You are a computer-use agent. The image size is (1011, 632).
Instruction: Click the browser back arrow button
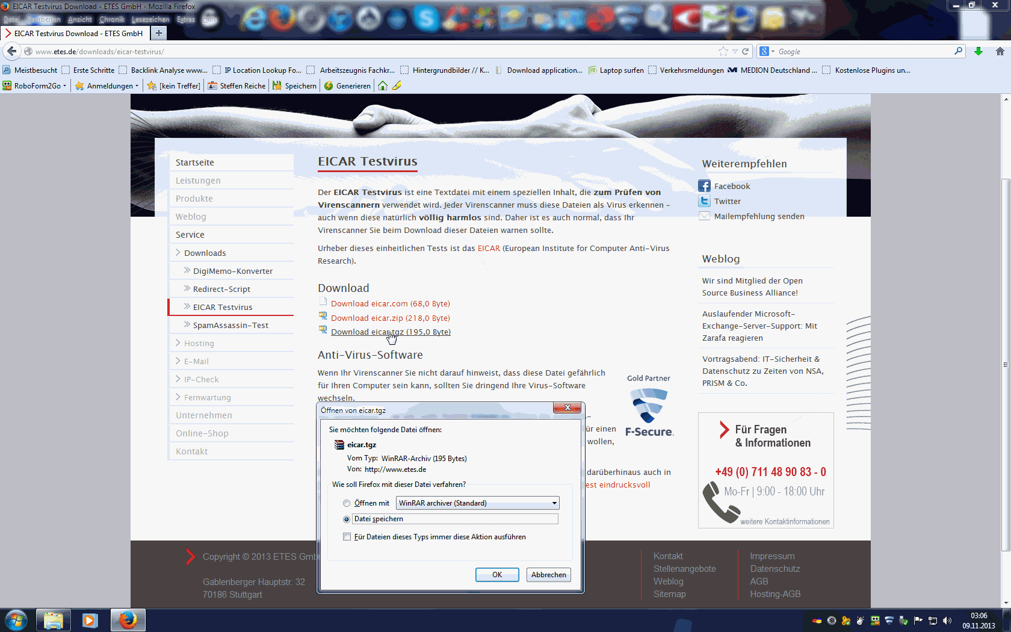coord(12,52)
